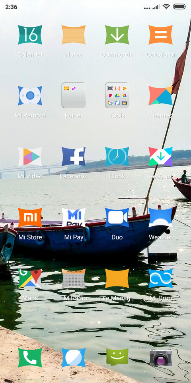191x383 pixels.
Task: Open the folder named Folder
Action: point(74,95)
